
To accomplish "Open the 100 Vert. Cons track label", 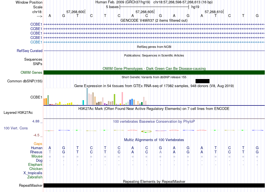I will [16, 128].
